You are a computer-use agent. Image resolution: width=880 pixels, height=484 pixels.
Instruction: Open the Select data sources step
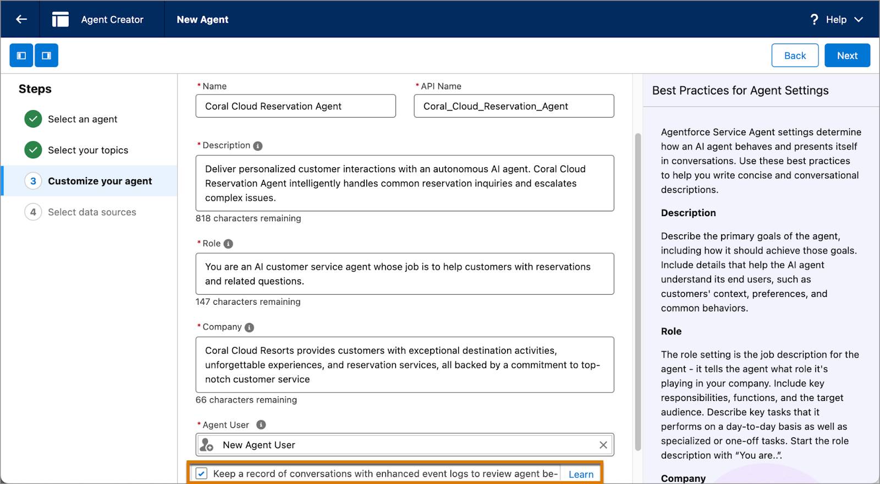coord(92,212)
